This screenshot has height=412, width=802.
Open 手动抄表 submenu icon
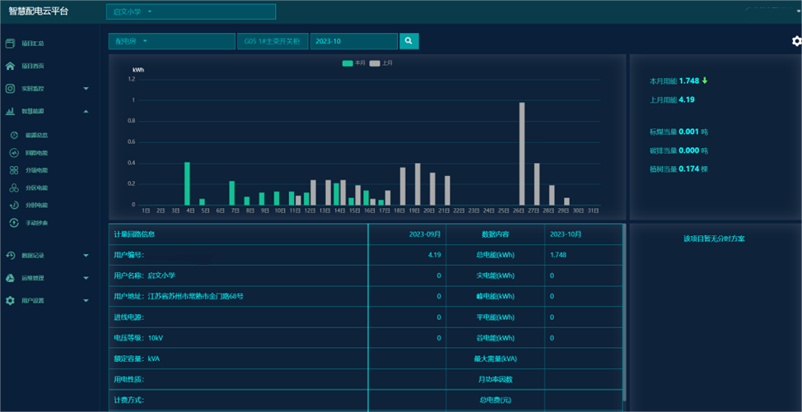point(14,223)
